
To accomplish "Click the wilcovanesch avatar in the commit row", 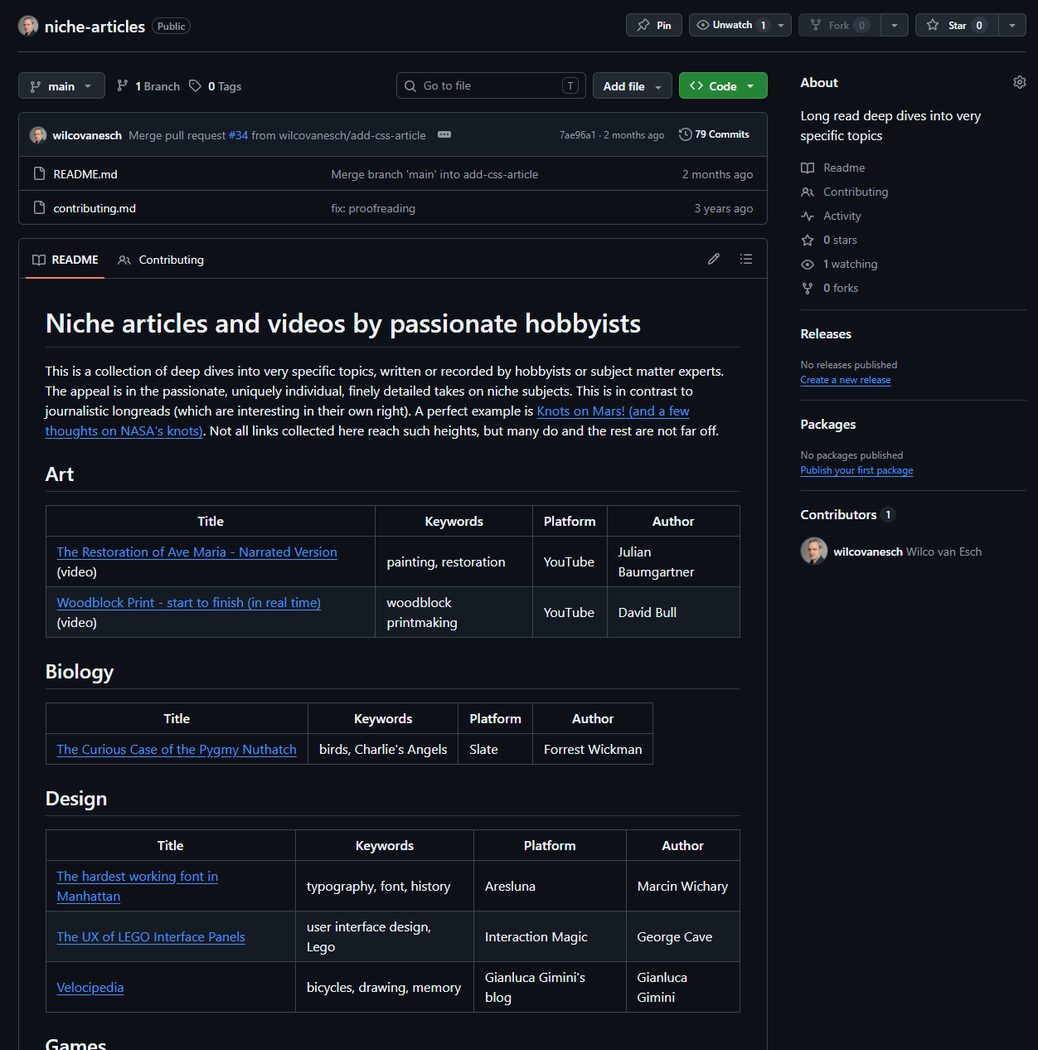I will [38, 135].
